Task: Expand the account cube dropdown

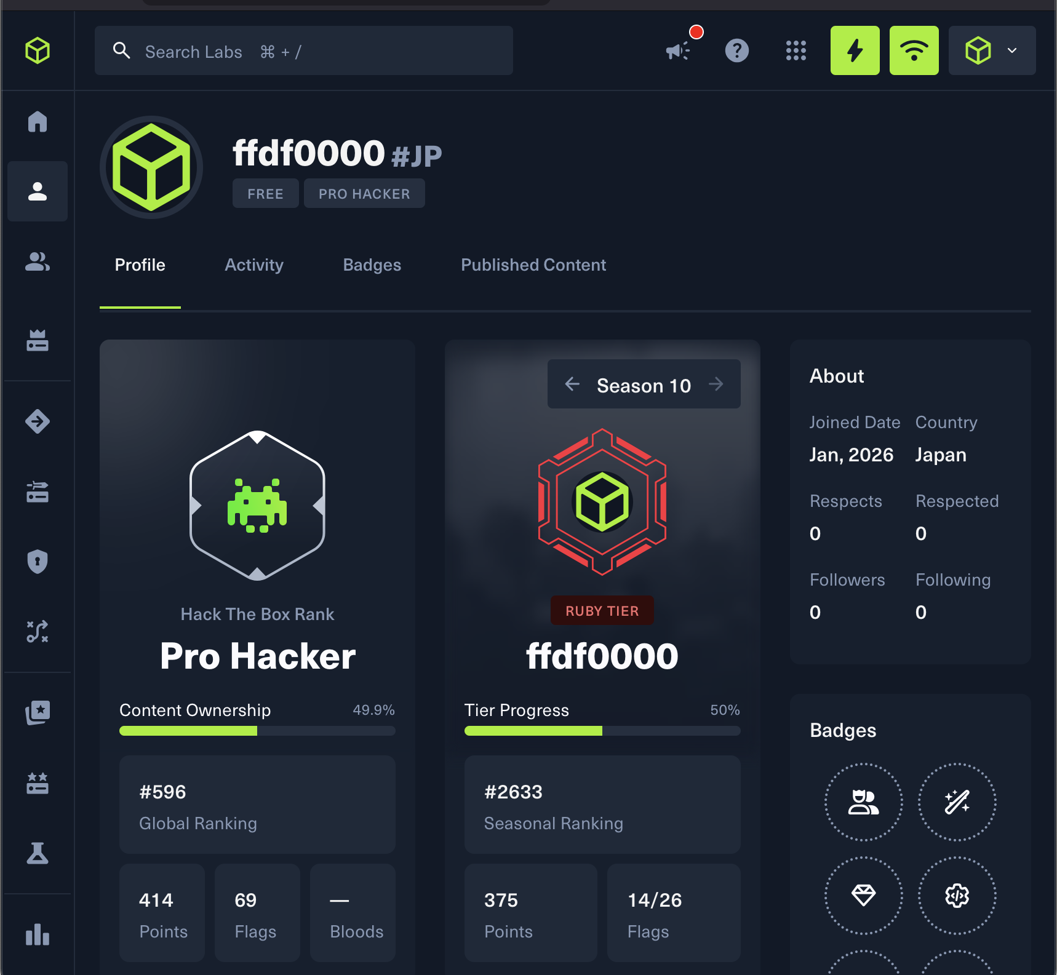Action: pyautogui.click(x=992, y=50)
